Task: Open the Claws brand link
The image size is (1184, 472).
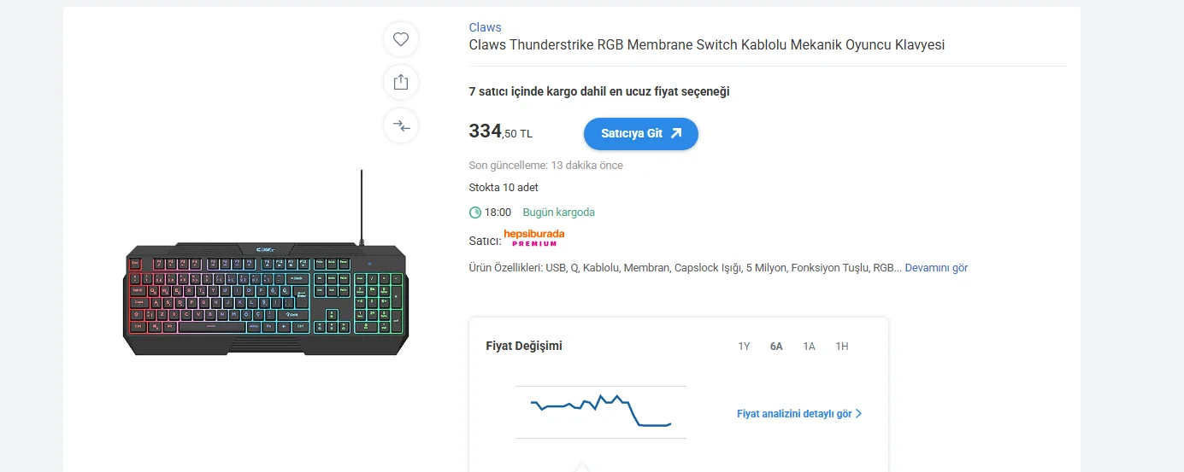Action: [x=485, y=27]
